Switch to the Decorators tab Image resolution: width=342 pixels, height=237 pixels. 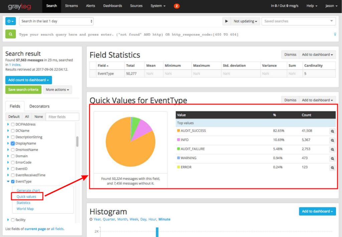click(39, 106)
